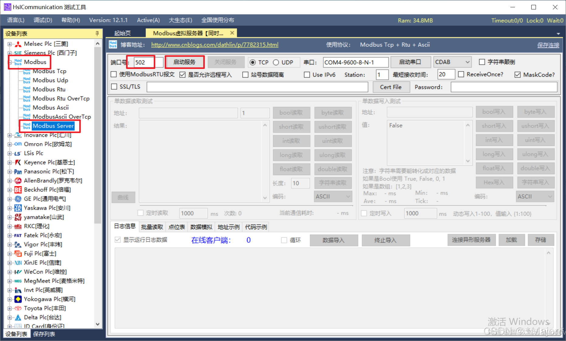The width and height of the screenshot is (566, 341).
Task: Click the Melsec Plc brand icon
Action: click(18, 44)
